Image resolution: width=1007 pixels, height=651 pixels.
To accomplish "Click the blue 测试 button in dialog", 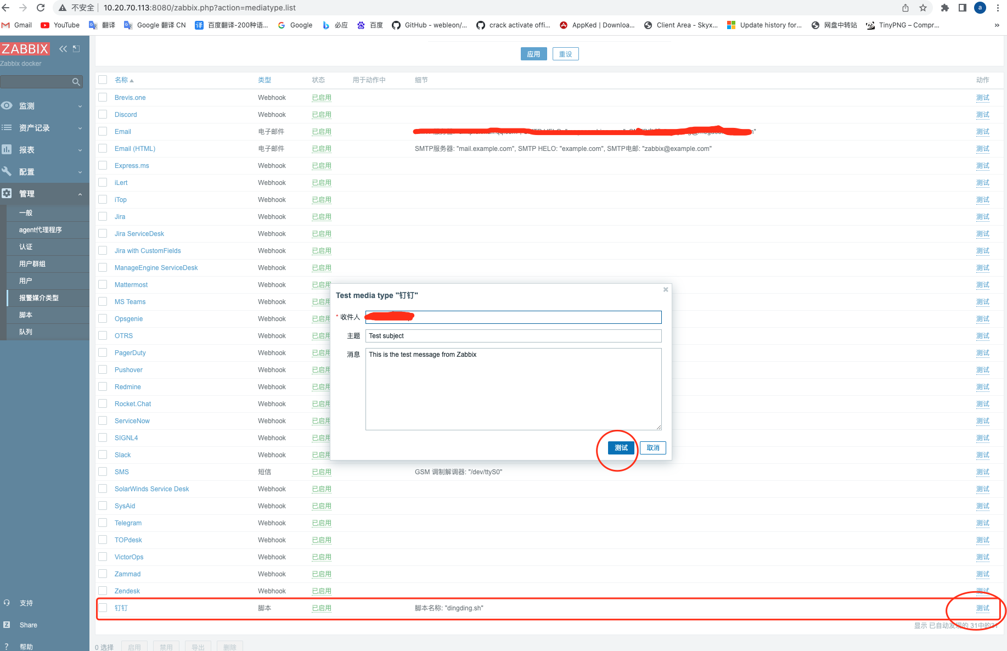I will 621,448.
